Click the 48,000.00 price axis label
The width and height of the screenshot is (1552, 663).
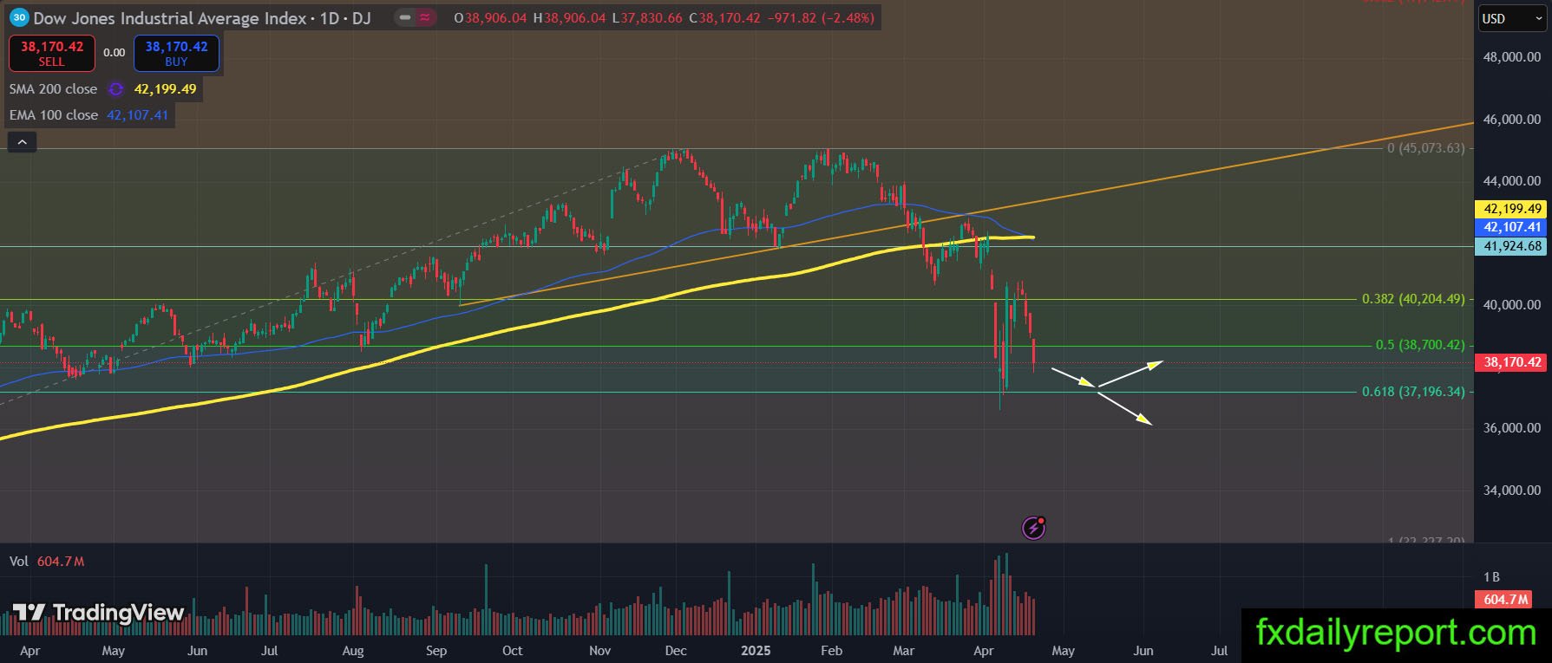pyautogui.click(x=1512, y=57)
